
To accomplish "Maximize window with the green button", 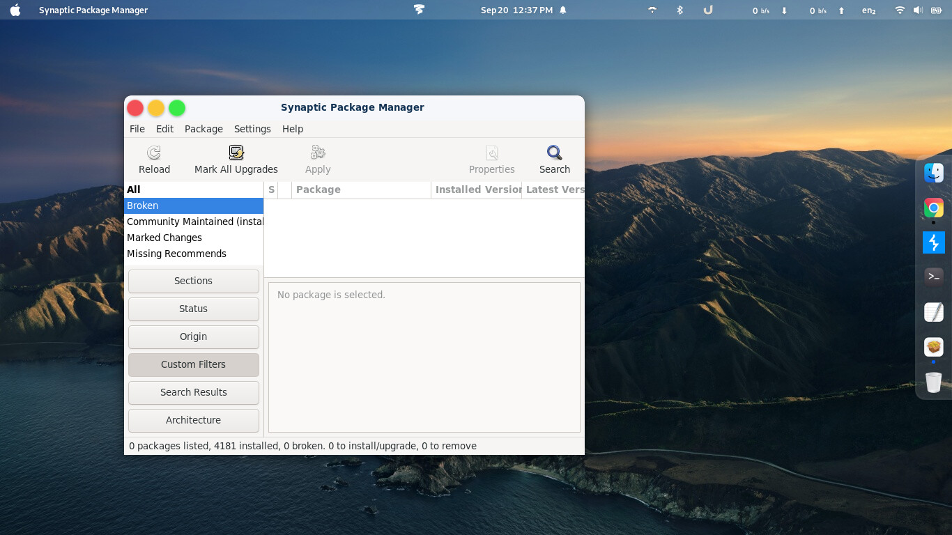I will (177, 108).
